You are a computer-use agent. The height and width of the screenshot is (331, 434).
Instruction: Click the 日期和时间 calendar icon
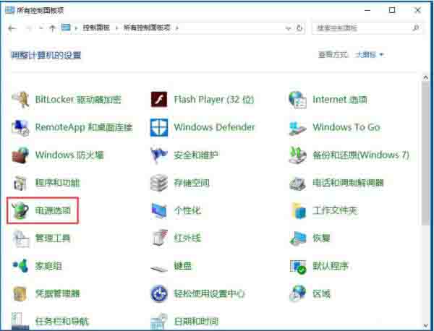[159, 321]
